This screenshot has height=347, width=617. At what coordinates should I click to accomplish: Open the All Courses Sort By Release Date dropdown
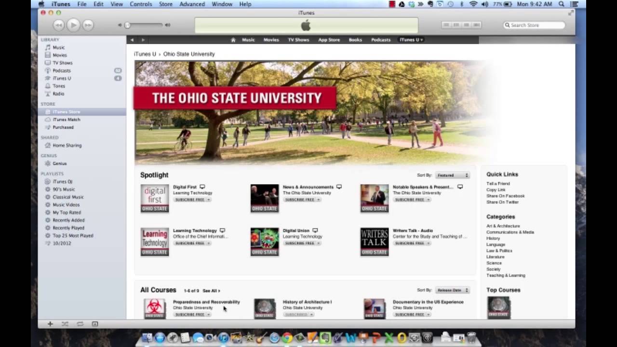coord(452,290)
